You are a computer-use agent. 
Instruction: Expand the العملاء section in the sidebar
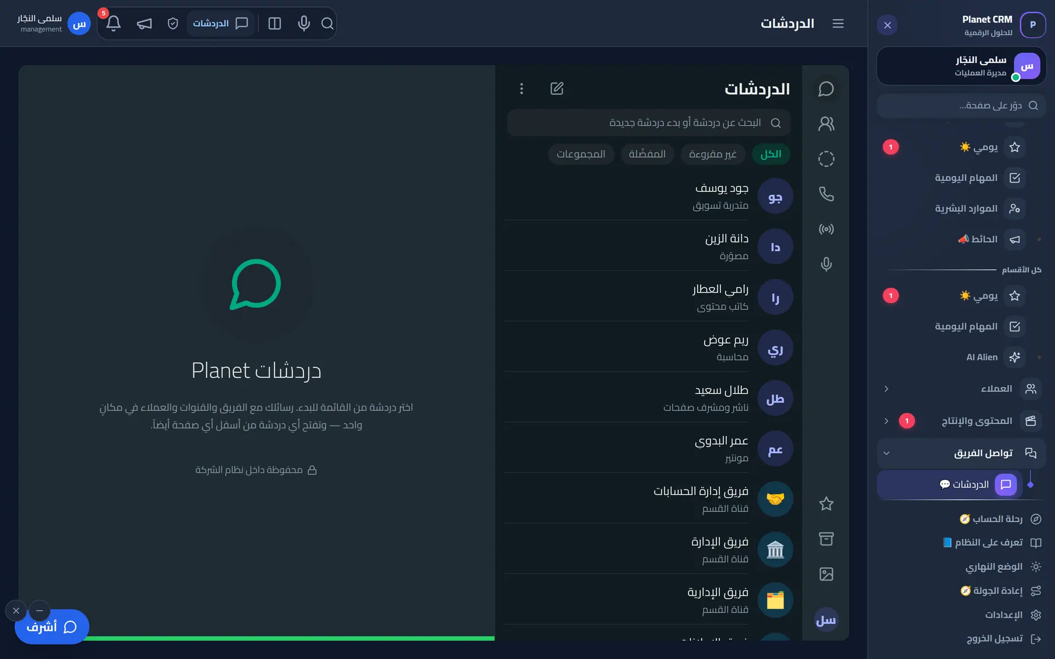tap(962, 389)
